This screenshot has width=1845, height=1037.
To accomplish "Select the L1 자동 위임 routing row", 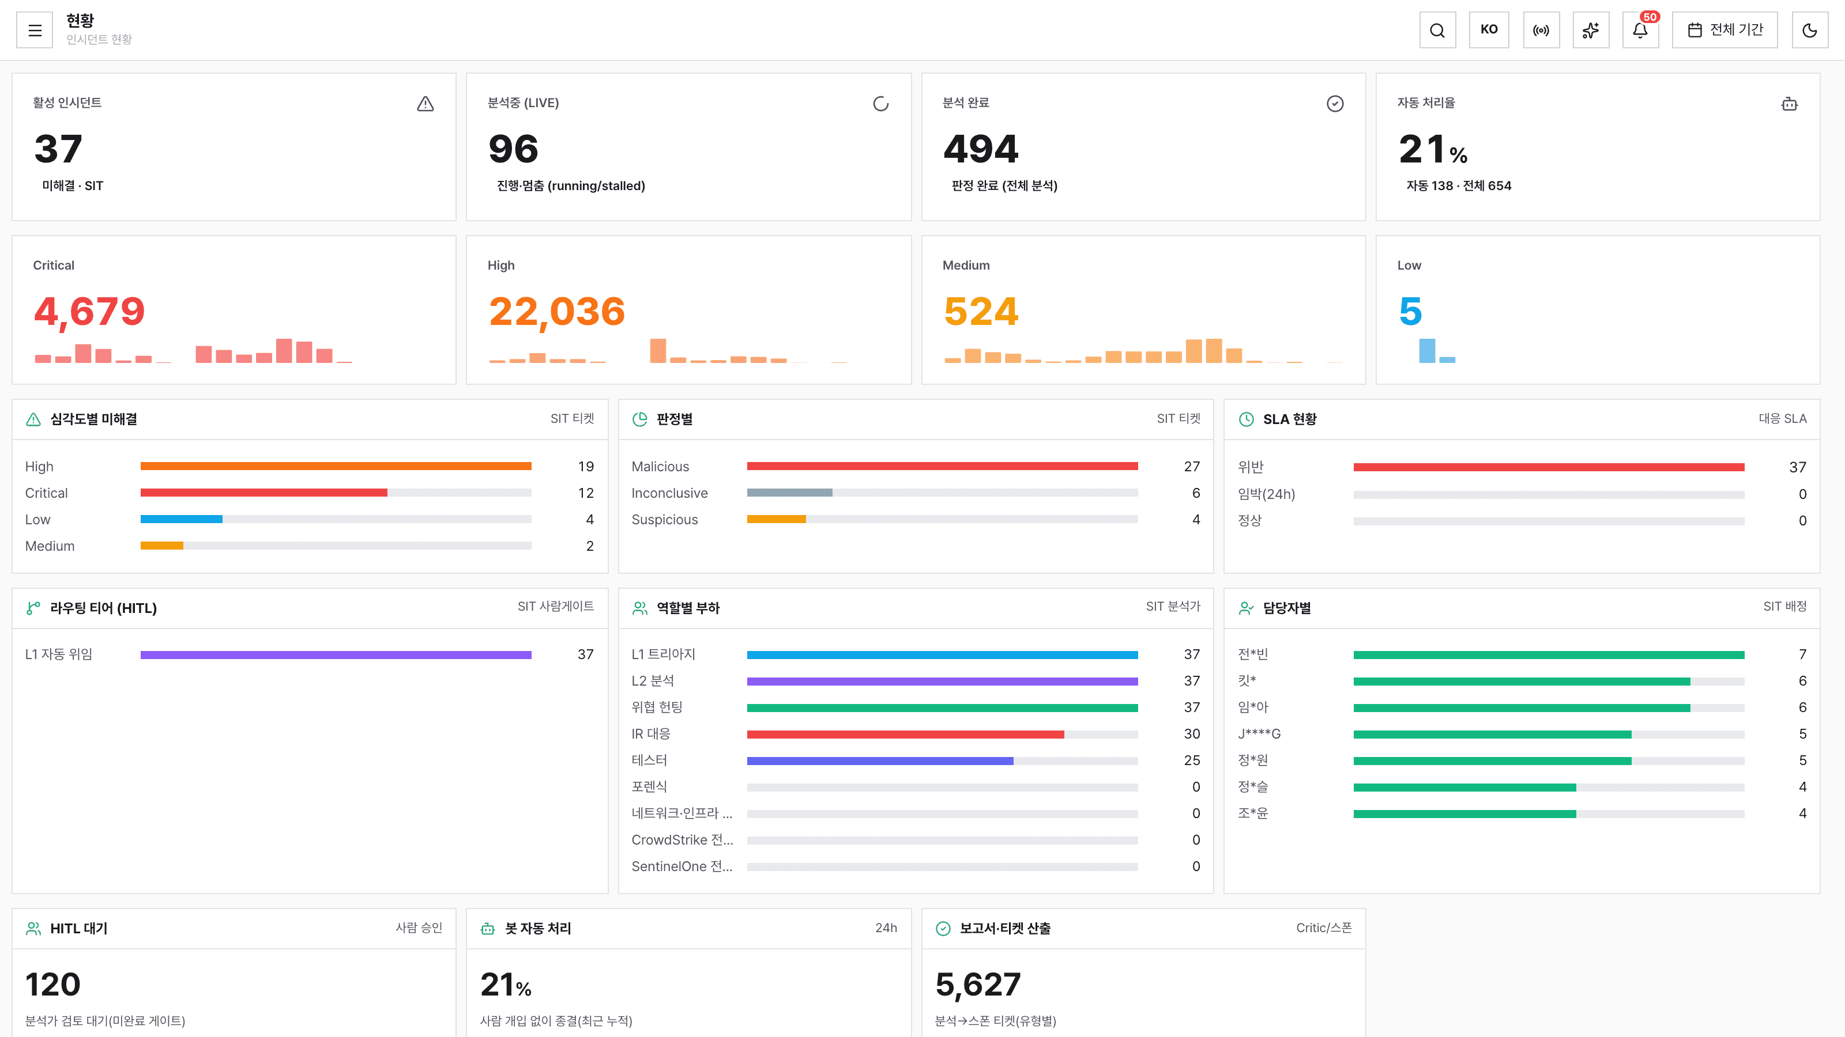I will (310, 655).
